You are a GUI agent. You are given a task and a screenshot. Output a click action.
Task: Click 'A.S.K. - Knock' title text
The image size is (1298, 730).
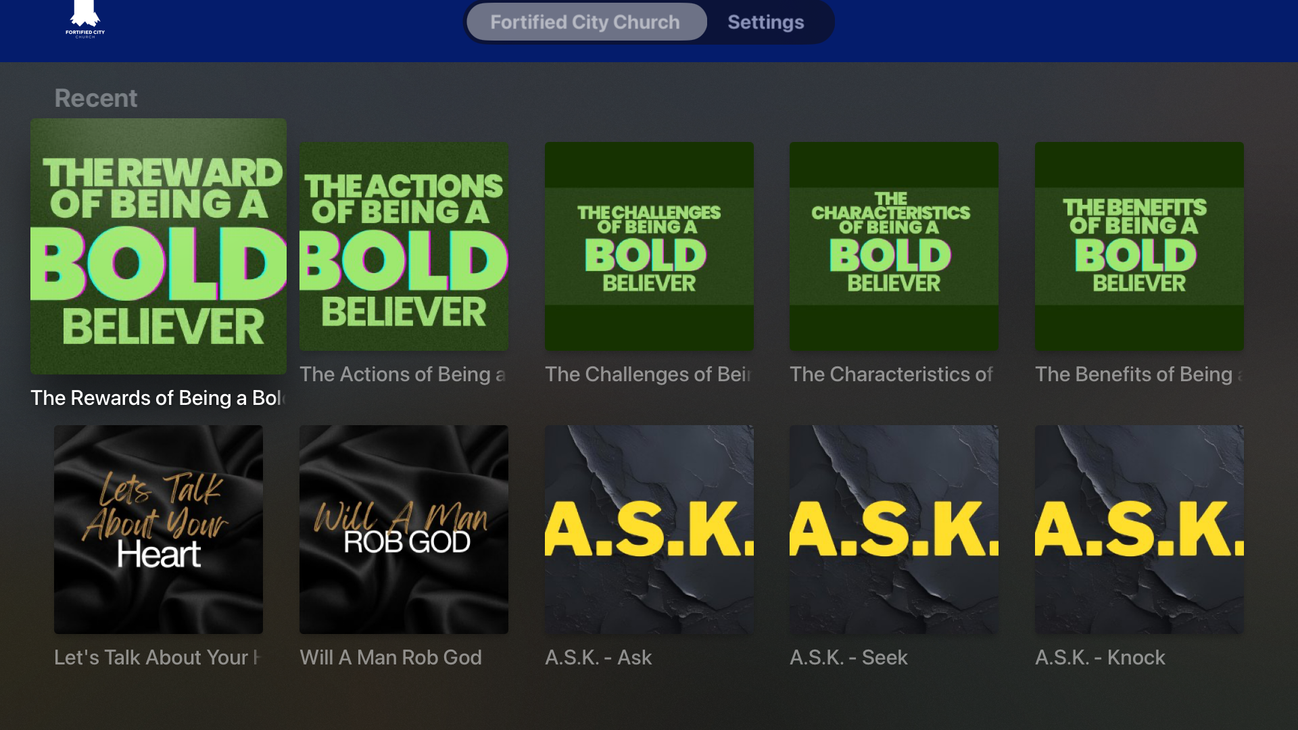[1100, 658]
